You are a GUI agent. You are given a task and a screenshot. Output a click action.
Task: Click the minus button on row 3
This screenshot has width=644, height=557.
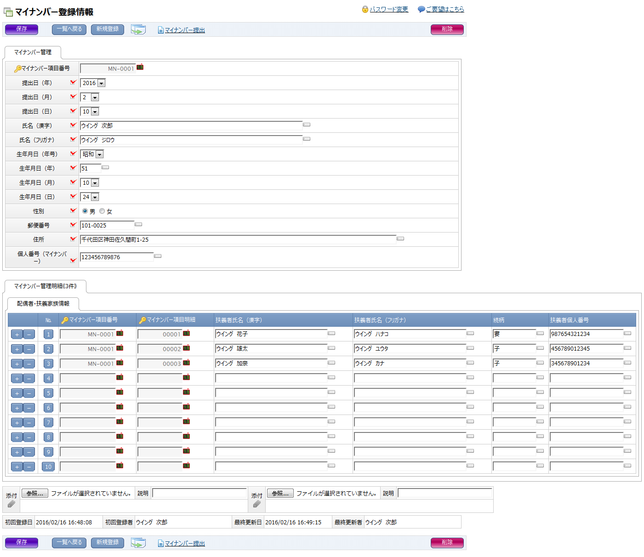[x=29, y=364]
